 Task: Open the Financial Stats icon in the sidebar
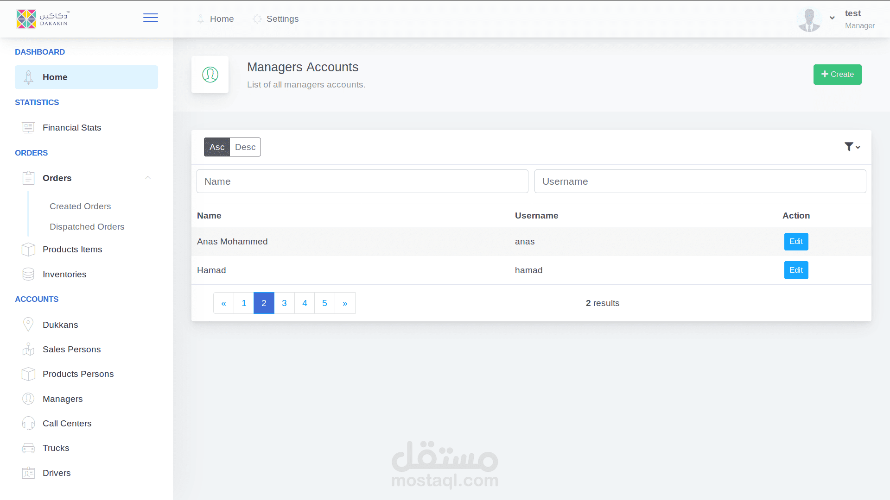tap(28, 128)
